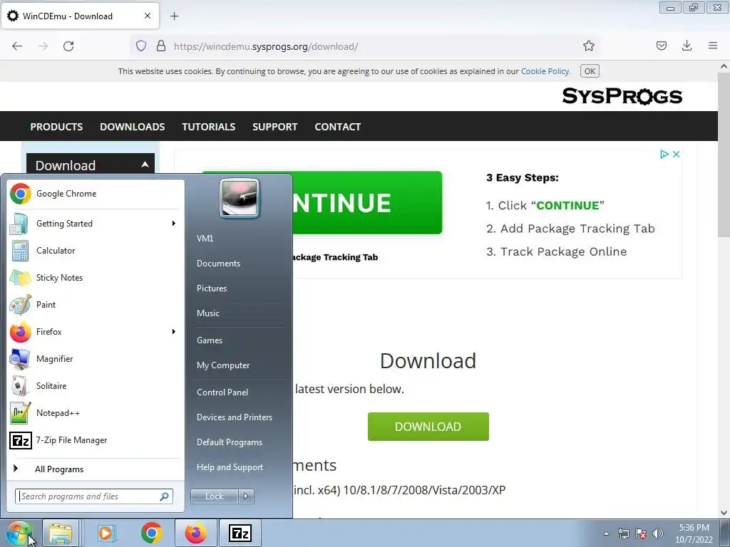Open shutdown options arrow beside Lock

[246, 496]
